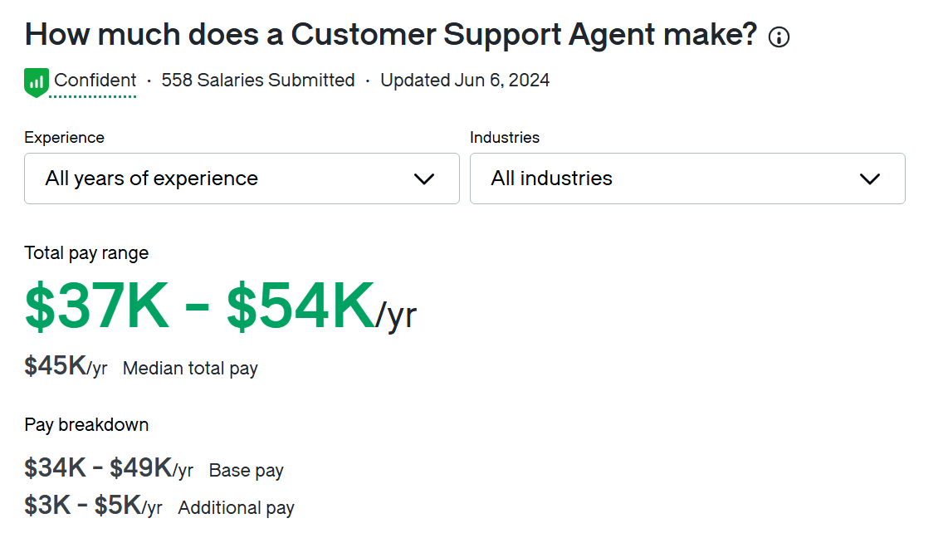Click the $45K/yr median pay figure
The height and width of the screenshot is (538, 948).
pyautogui.click(x=66, y=366)
